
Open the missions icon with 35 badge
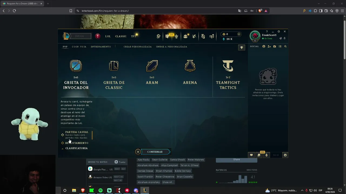[x=259, y=155]
